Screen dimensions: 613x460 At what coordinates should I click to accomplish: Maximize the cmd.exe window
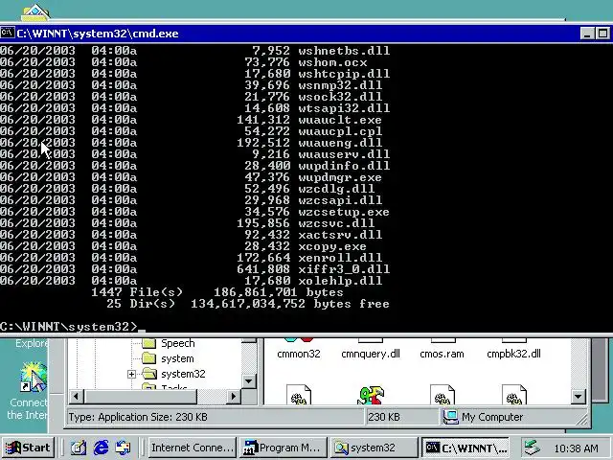(602, 34)
